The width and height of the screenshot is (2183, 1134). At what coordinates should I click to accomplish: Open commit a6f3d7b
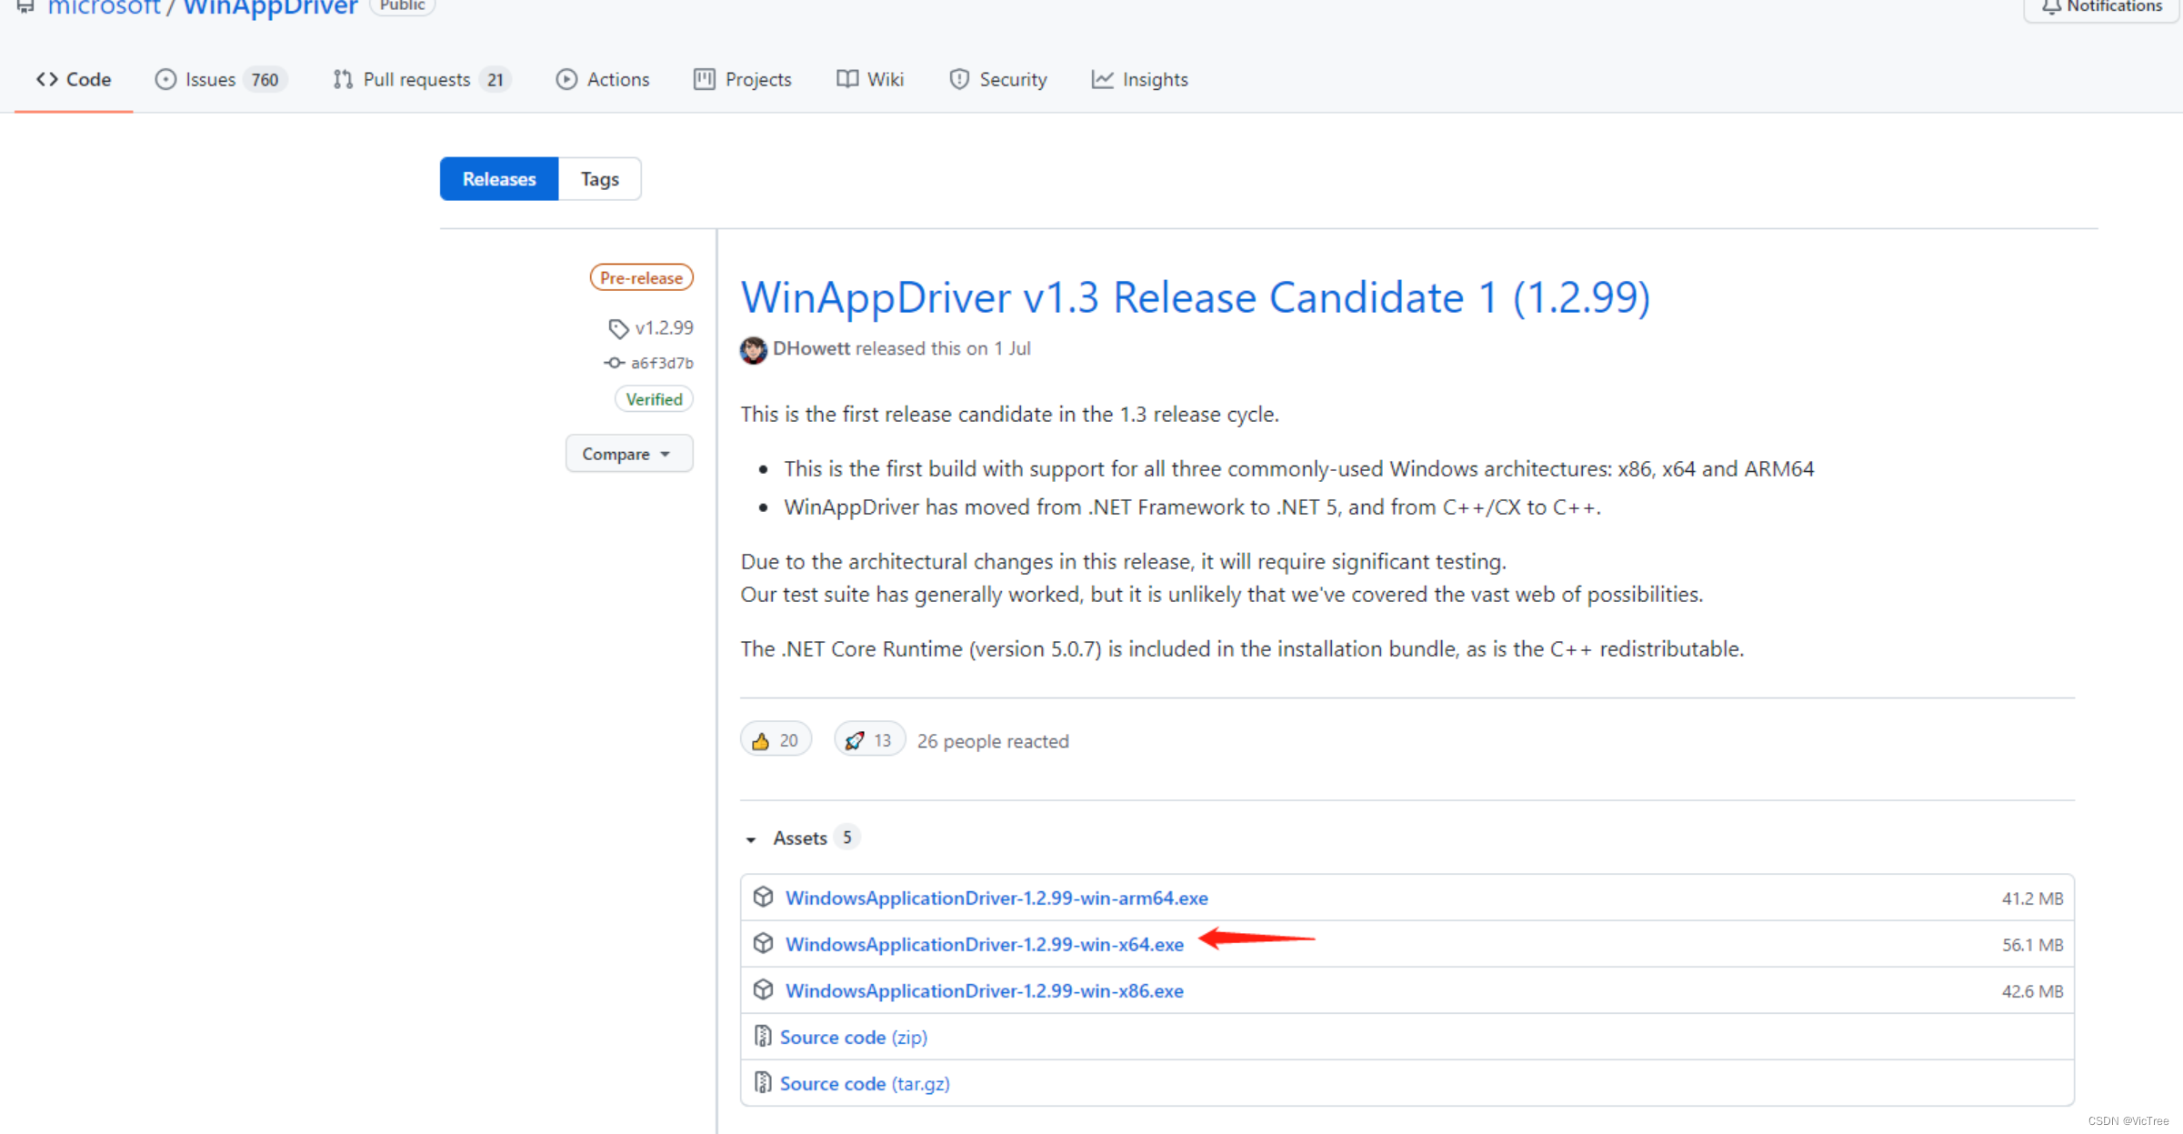tap(662, 363)
